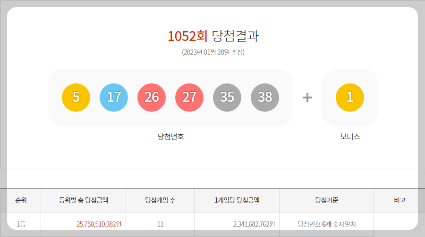
Task: Click the yellow number 5 ball
Action: pyautogui.click(x=76, y=98)
